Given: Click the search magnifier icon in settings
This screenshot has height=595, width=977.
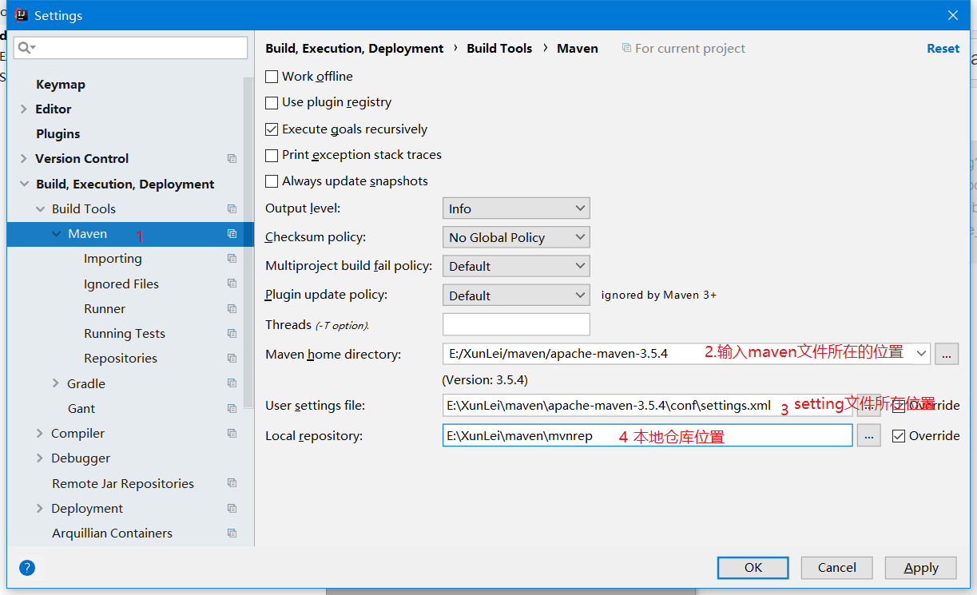Looking at the screenshot, I should point(24,48).
